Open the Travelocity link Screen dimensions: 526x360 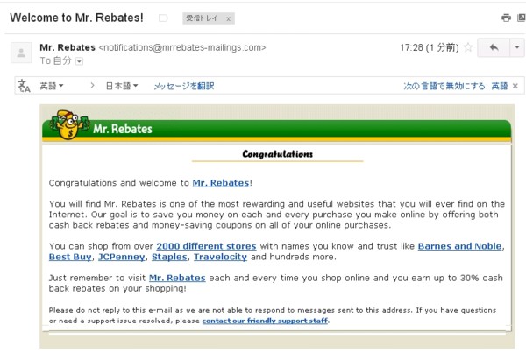point(219,258)
